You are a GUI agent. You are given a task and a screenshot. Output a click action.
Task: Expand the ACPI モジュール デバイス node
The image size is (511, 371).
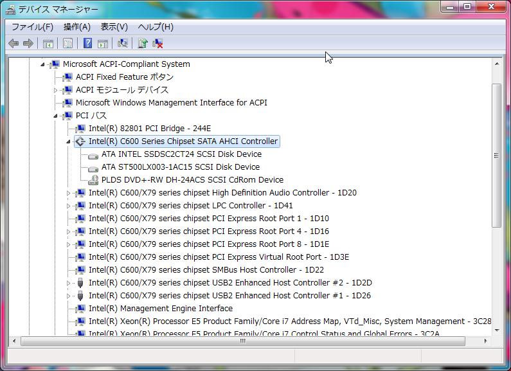tap(55, 90)
